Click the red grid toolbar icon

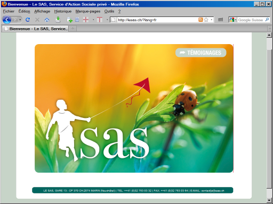(x=86, y=20)
